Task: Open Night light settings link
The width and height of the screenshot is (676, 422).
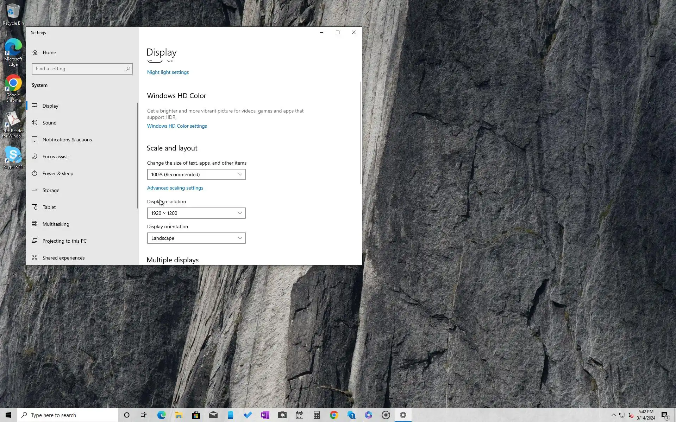Action: [x=168, y=72]
